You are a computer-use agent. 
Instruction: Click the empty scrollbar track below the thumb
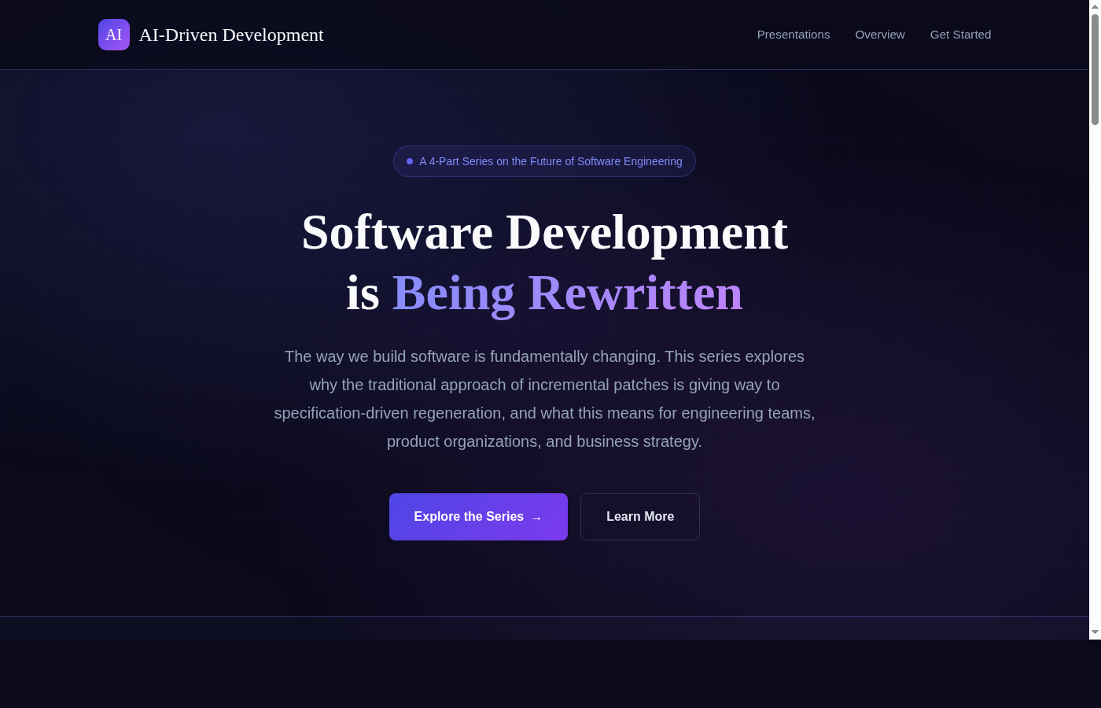click(1095, 378)
